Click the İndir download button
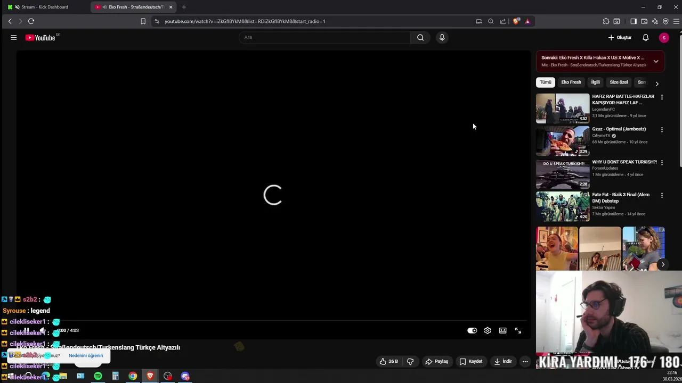 (x=502, y=361)
